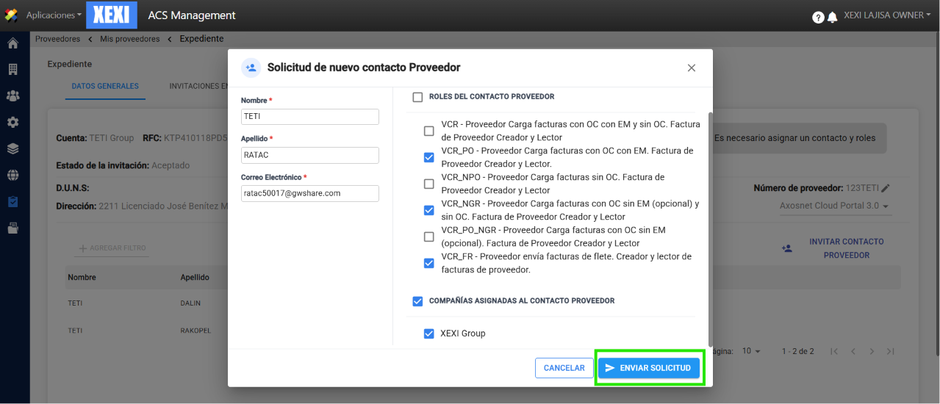Open the building companies sidebar icon
Image resolution: width=940 pixels, height=404 pixels.
[x=12, y=70]
